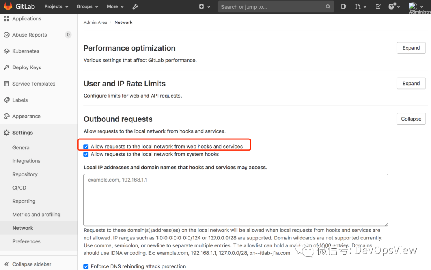
Task: Expand the new item dropdown arrow
Action: [x=209, y=7]
